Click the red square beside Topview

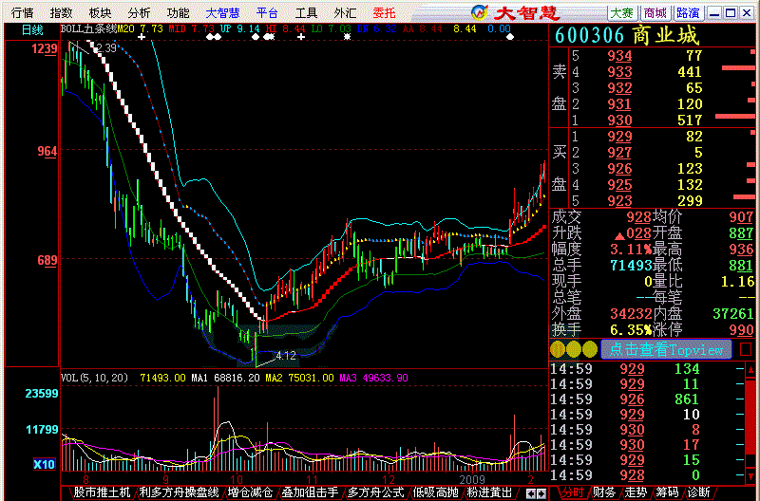point(746,349)
